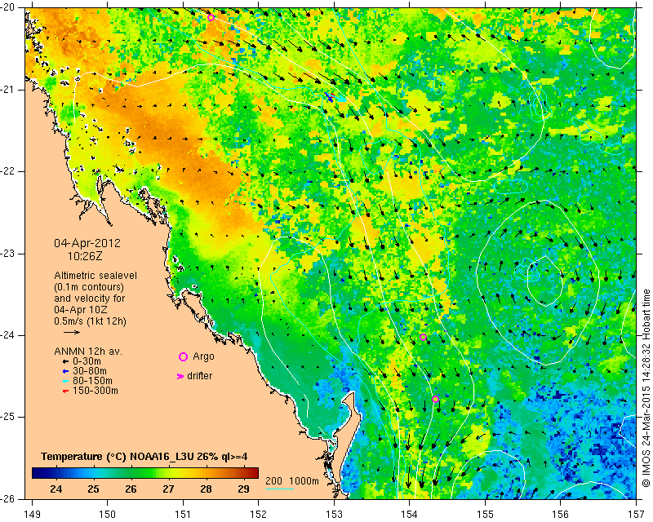
Task: Click the cyan 80-150m legend arrow
Action: click(65, 381)
